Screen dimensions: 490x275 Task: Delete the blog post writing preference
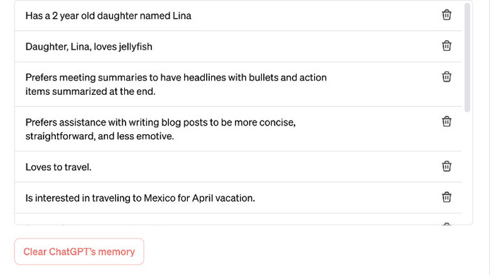click(447, 121)
